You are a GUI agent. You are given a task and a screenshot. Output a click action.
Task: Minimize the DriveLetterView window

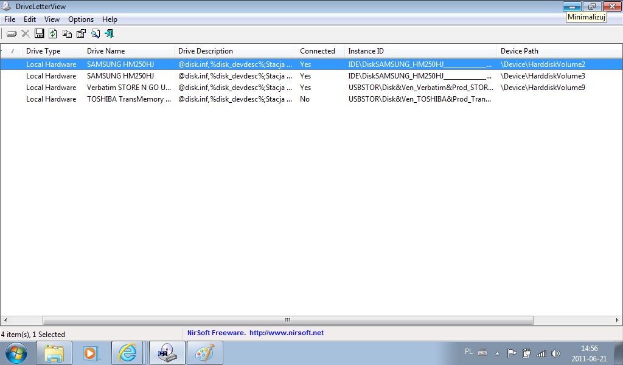coord(572,6)
